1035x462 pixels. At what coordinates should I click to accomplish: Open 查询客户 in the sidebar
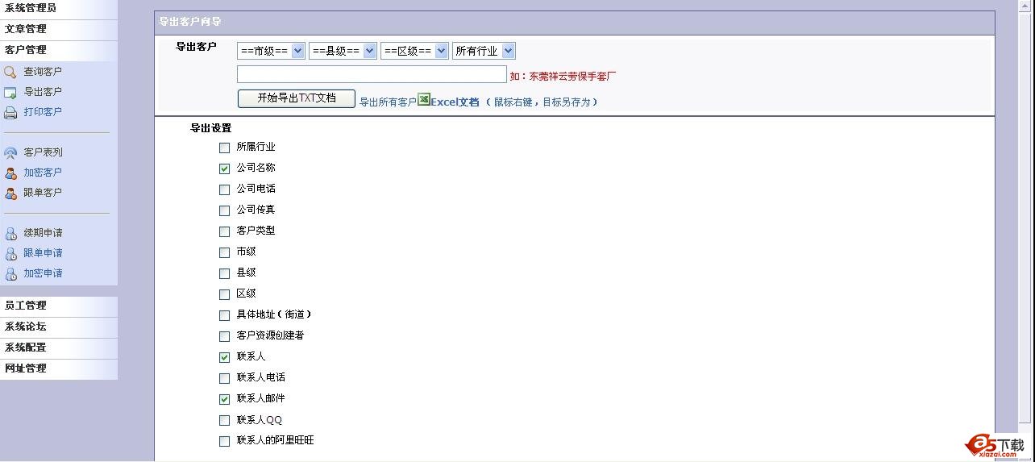[x=43, y=72]
